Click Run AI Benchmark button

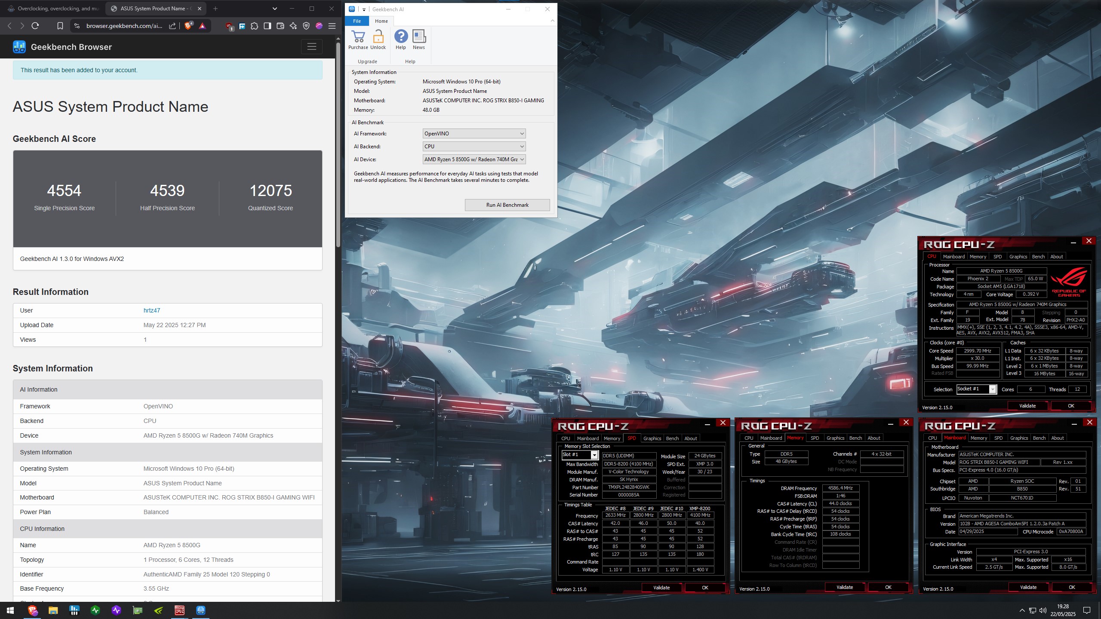507,205
